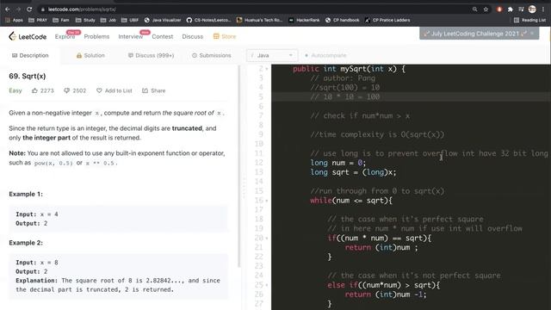Open the PRAY bookmark folder

tap(38, 20)
